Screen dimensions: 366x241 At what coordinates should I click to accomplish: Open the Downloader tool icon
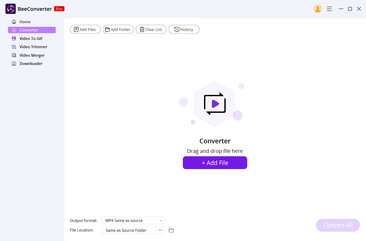click(x=14, y=63)
